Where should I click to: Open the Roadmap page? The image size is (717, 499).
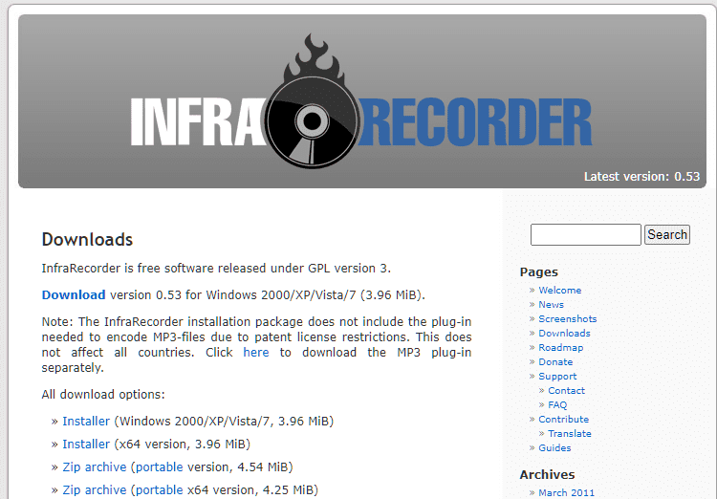pos(560,348)
